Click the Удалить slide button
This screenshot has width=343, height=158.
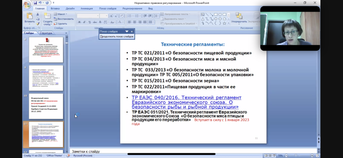pyautogui.click(x=60, y=24)
